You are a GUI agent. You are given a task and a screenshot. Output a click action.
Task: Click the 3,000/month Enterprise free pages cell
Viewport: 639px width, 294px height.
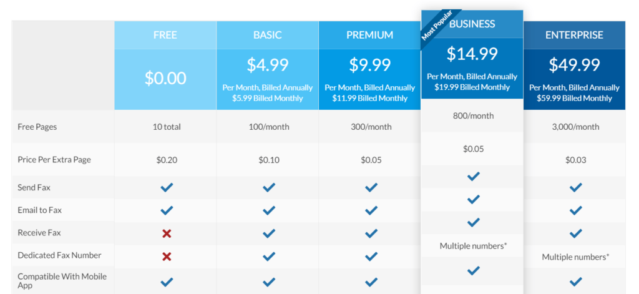575,127
